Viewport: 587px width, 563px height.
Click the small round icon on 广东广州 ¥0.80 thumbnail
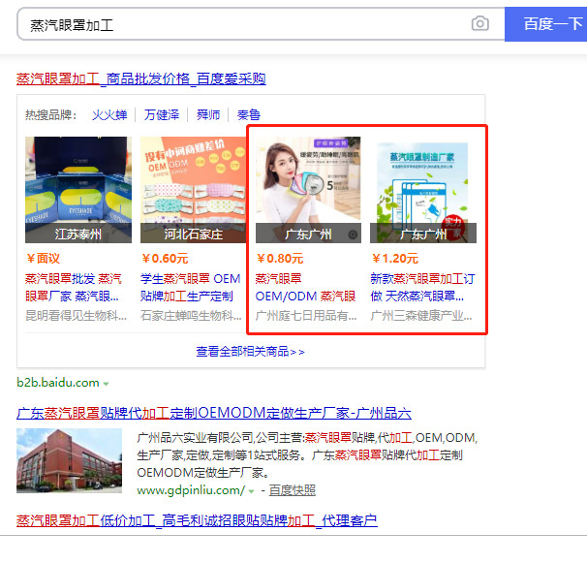[x=353, y=235]
